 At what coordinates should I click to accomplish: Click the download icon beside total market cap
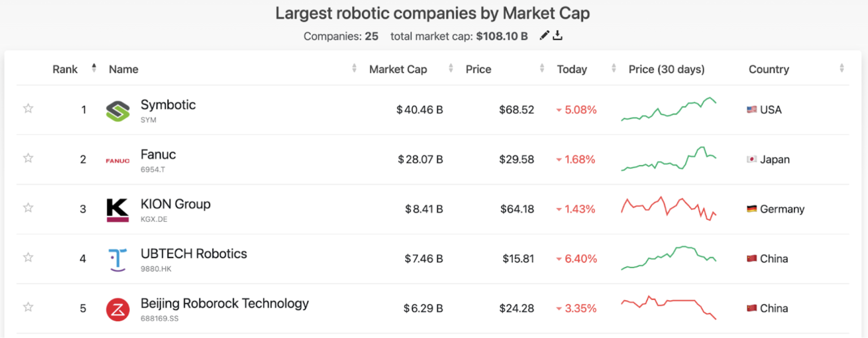pyautogui.click(x=557, y=35)
